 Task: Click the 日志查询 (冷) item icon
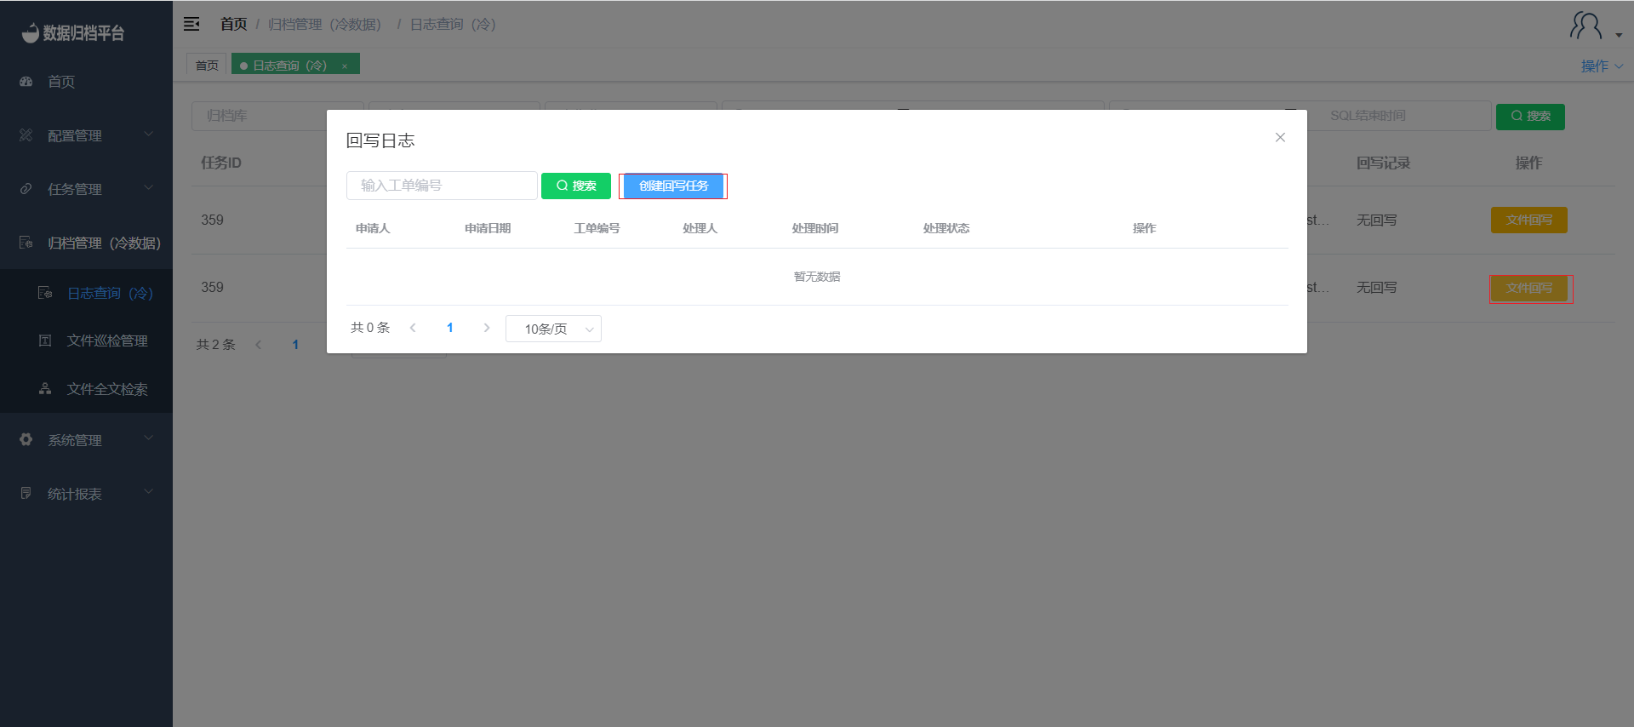tap(45, 293)
